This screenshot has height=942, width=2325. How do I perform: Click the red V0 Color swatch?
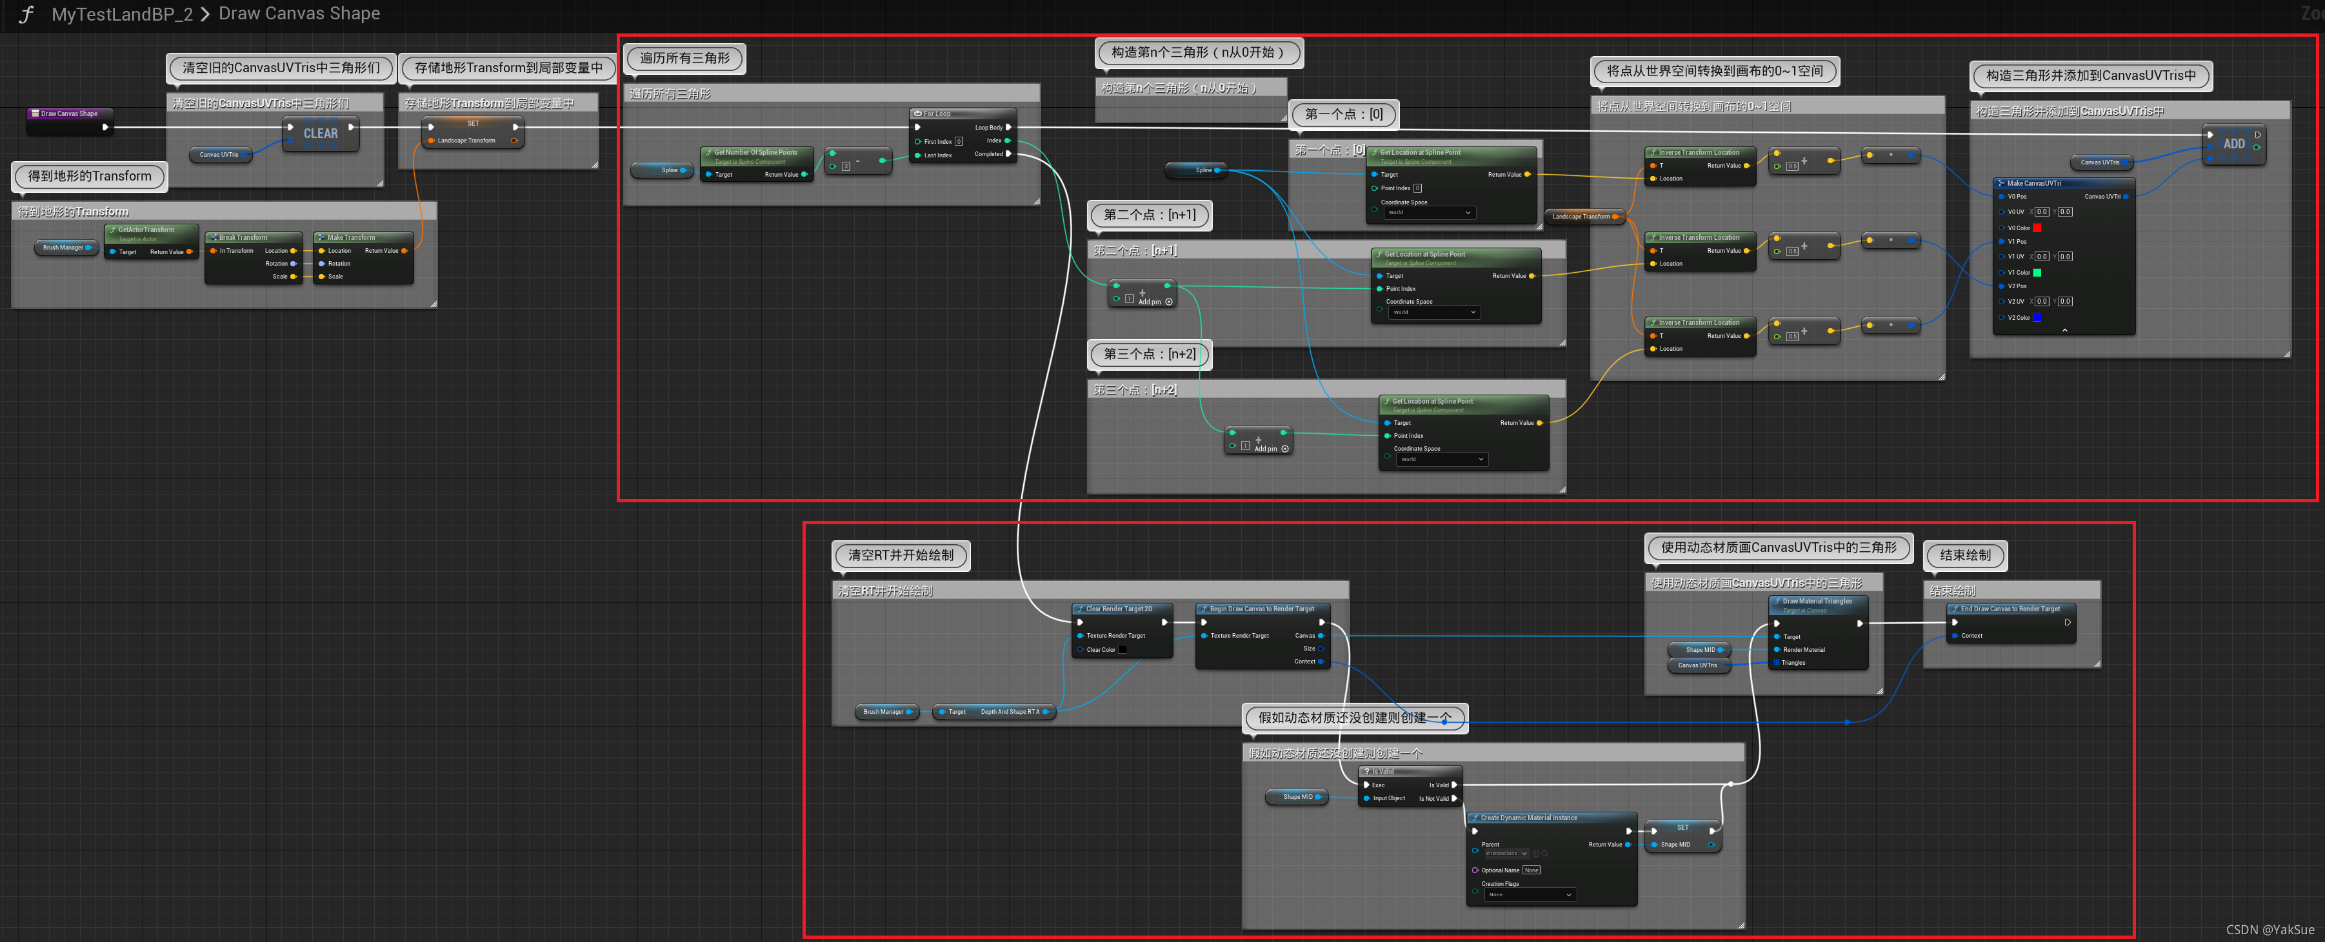coord(2036,228)
